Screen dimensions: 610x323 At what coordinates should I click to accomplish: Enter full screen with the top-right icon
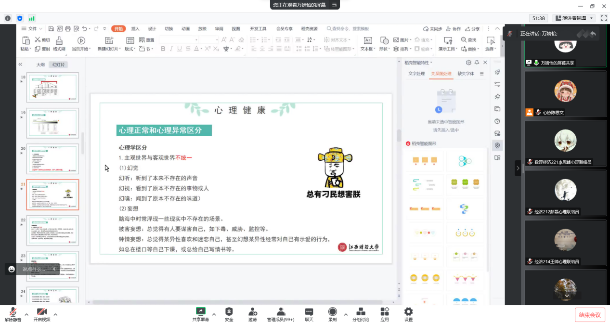604,18
